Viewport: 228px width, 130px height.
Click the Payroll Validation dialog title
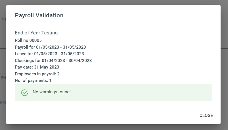pyautogui.click(x=39, y=15)
